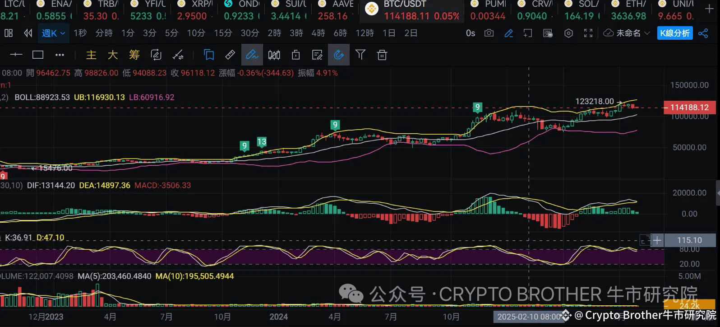Select the AAVE ticker showing 258.16
The height and width of the screenshot is (327, 720).
[336, 10]
